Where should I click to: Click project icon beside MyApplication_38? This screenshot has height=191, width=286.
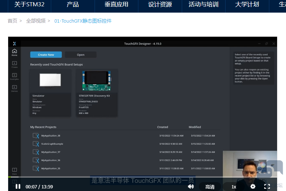(36, 136)
